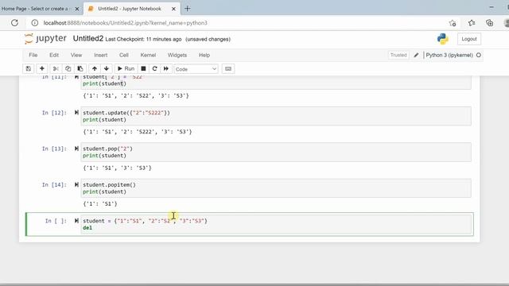Open the Help menu

pos(204,55)
